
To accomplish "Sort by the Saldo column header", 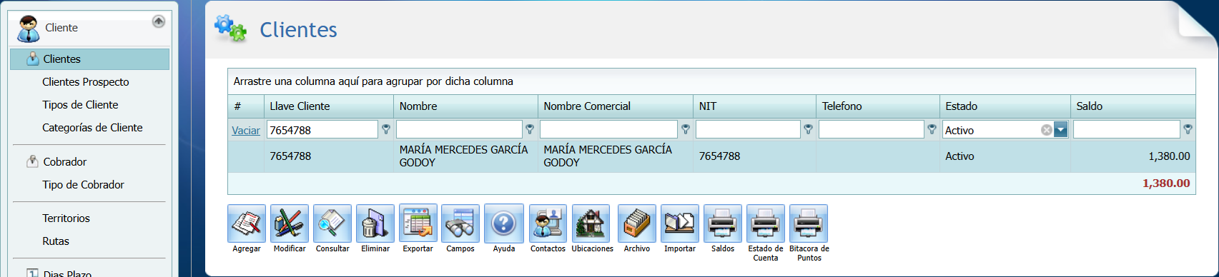I will point(1133,106).
